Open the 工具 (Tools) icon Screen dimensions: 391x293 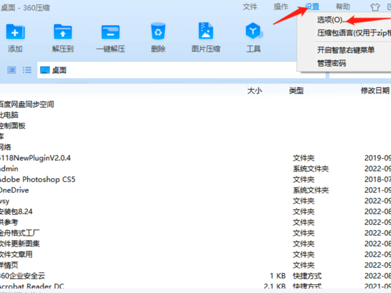[x=253, y=31]
